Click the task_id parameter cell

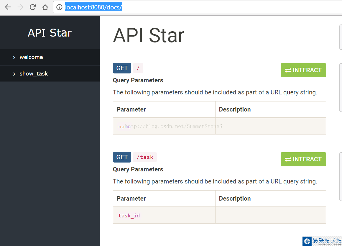point(129,216)
